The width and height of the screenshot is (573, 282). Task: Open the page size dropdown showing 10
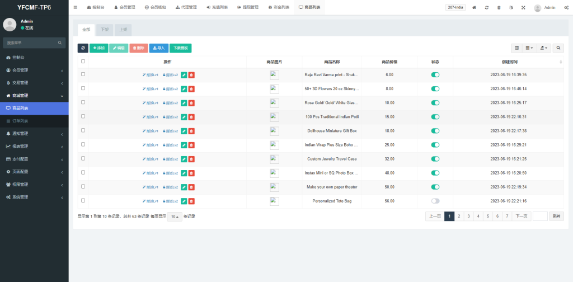tap(175, 217)
